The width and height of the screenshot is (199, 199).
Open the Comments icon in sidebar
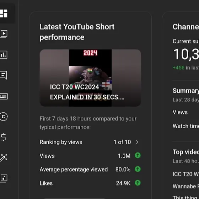(4, 75)
